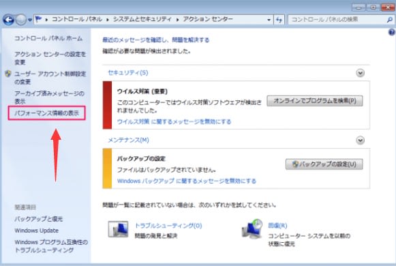Click the ウイルス対策 (重要) title
The width and height of the screenshot is (396, 266).
(x=142, y=91)
